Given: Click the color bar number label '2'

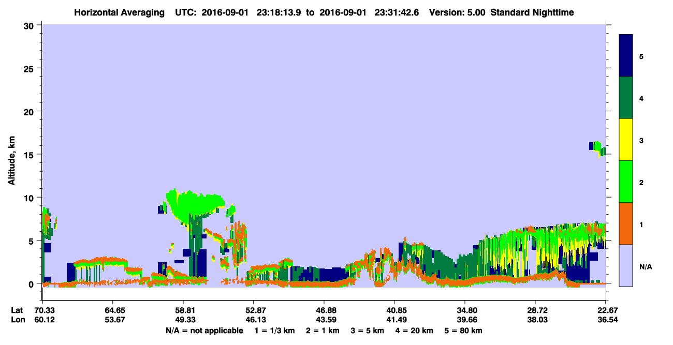Looking at the screenshot, I should click(x=641, y=182).
